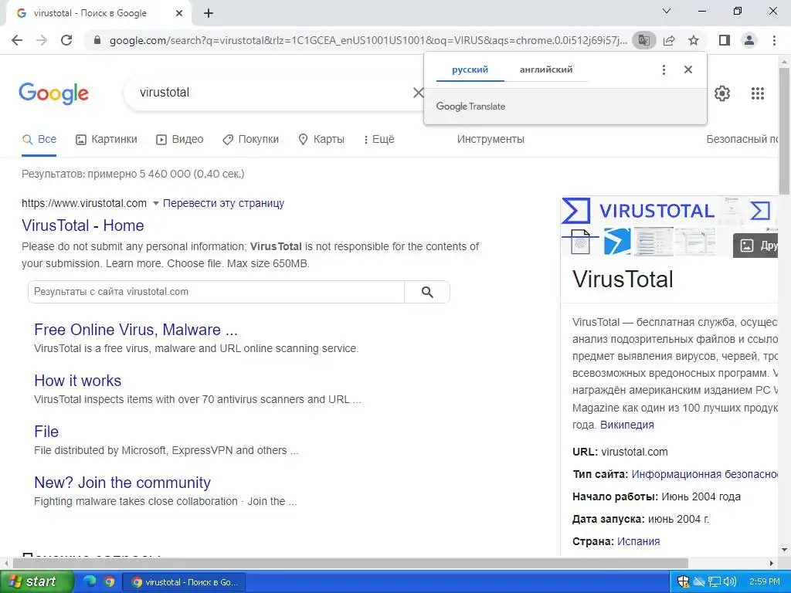Switch to Видео results

pyautogui.click(x=179, y=140)
